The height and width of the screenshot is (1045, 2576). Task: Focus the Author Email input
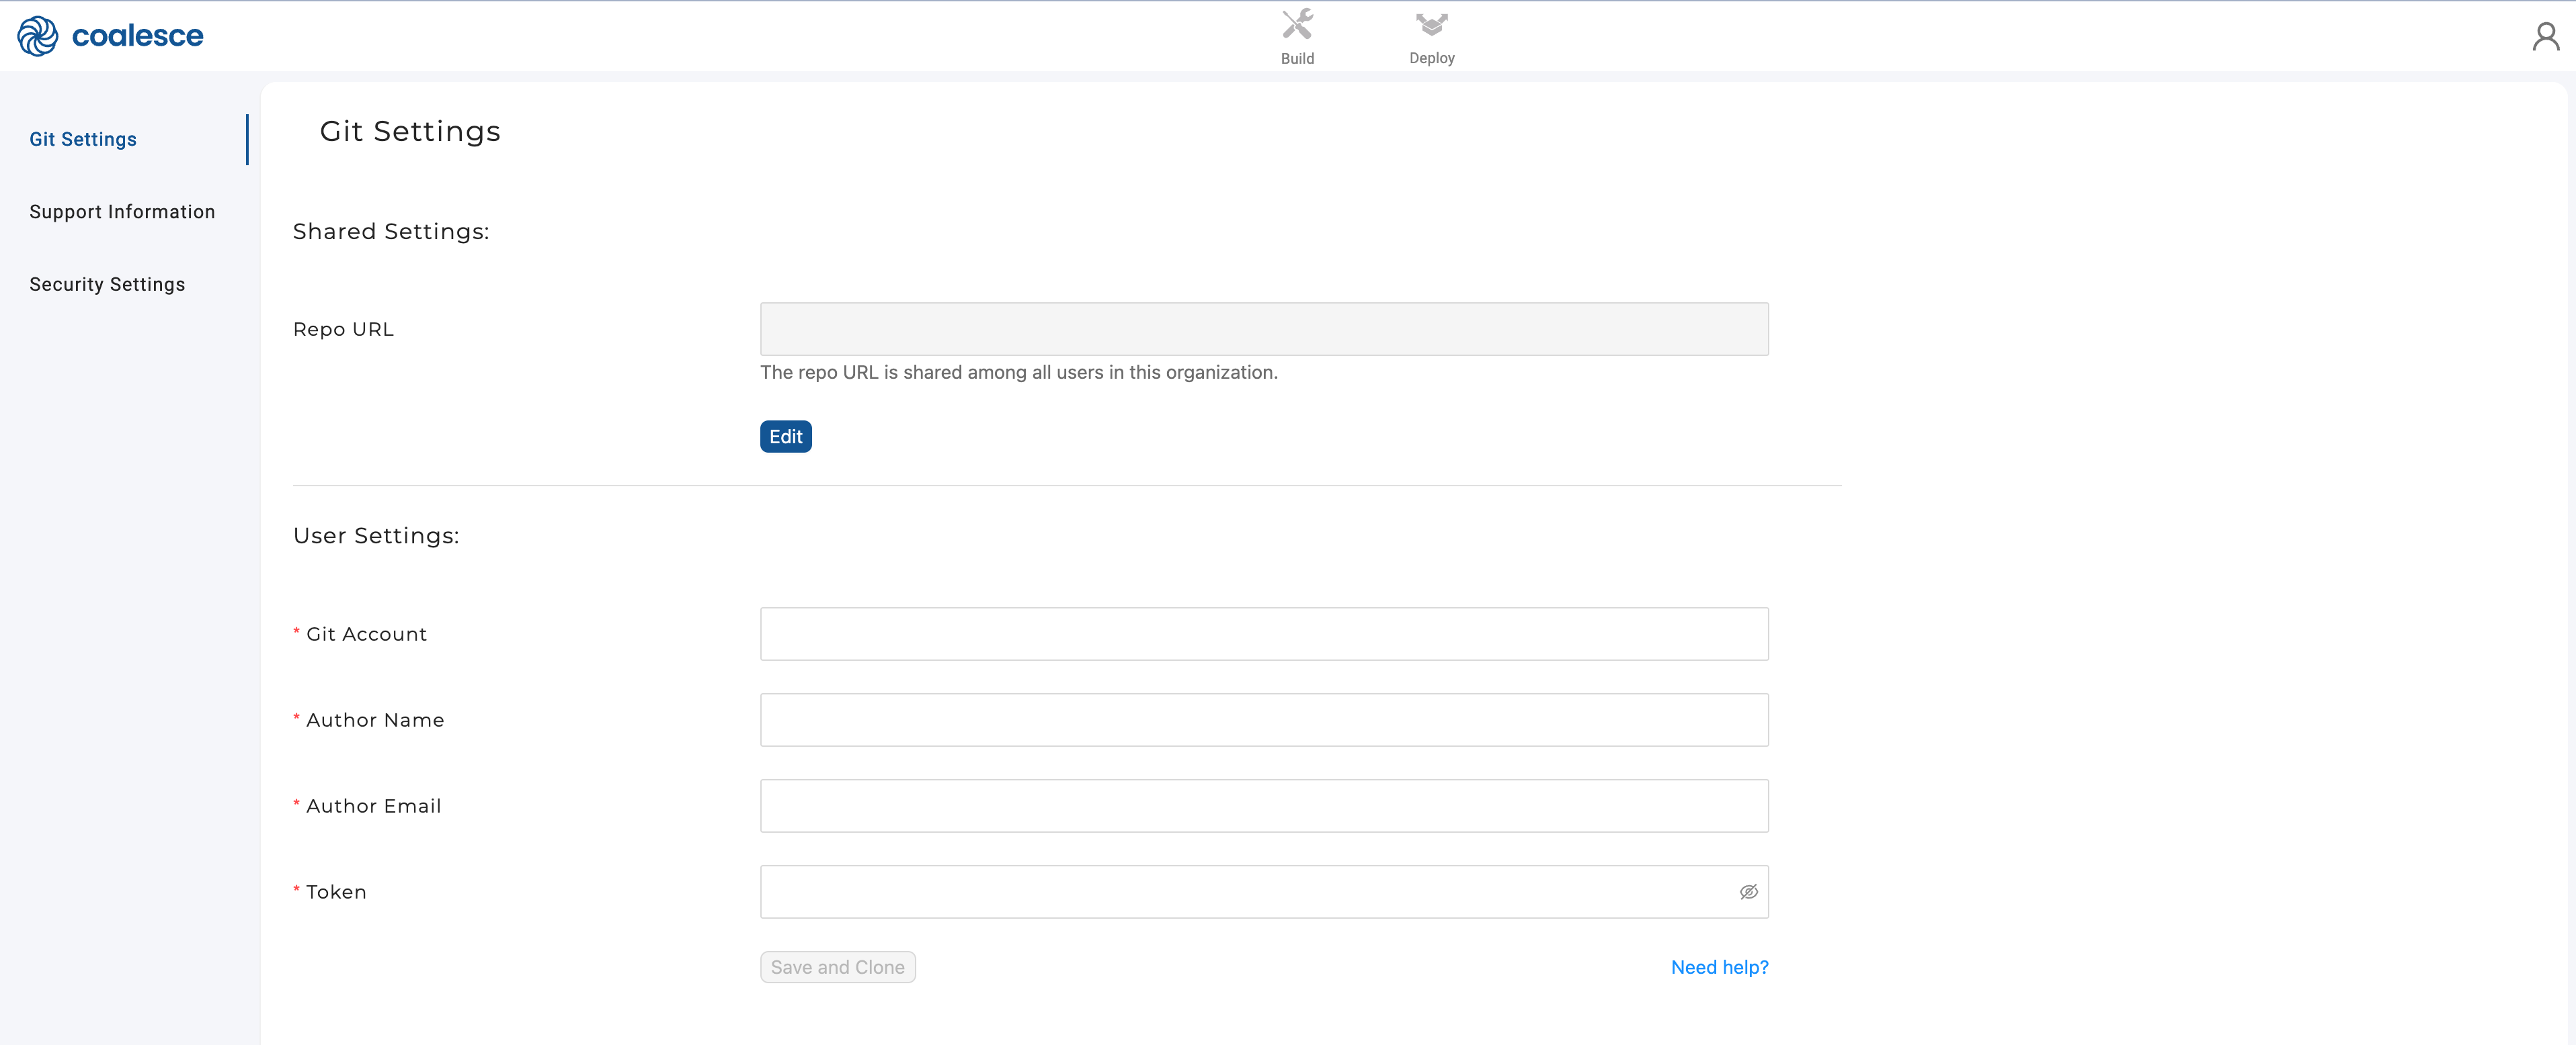(1263, 806)
